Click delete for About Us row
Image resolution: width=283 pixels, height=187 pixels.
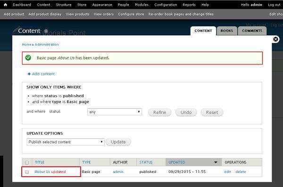click(241, 171)
